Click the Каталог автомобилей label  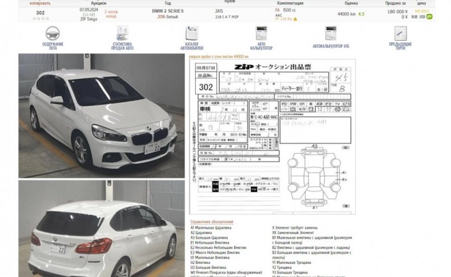coord(192,46)
